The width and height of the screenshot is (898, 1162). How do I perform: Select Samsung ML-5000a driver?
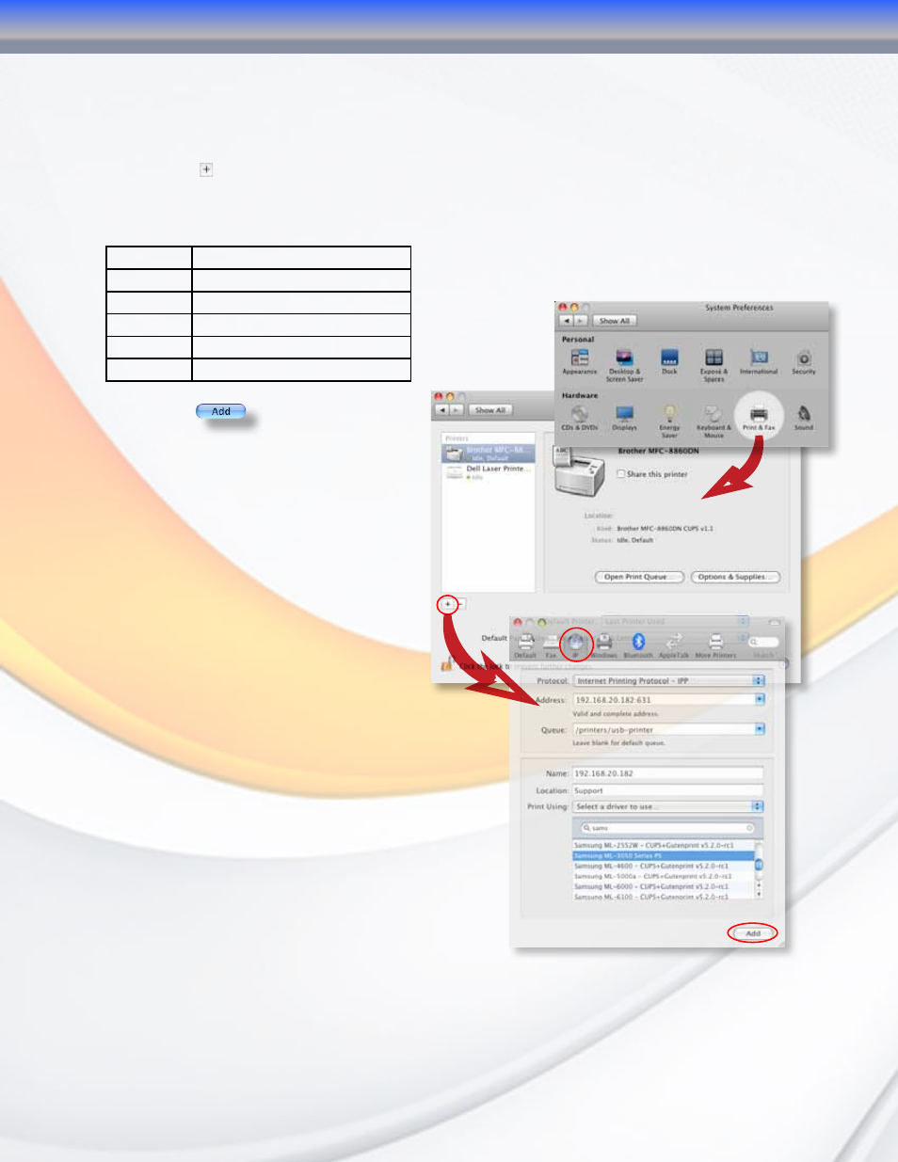[x=664, y=877]
